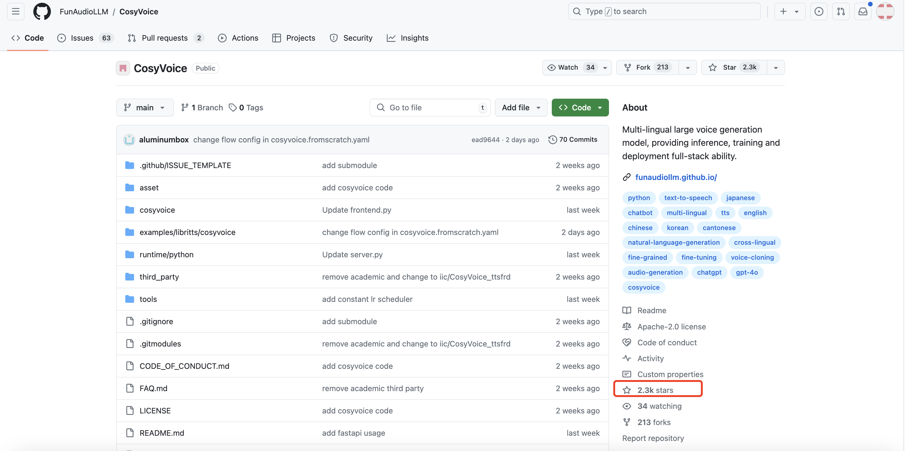
Task: Click the fork icon beside 213 forks
Action: pos(626,422)
